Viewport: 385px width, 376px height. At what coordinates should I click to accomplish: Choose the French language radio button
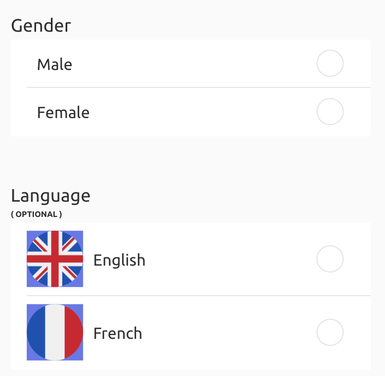(330, 332)
